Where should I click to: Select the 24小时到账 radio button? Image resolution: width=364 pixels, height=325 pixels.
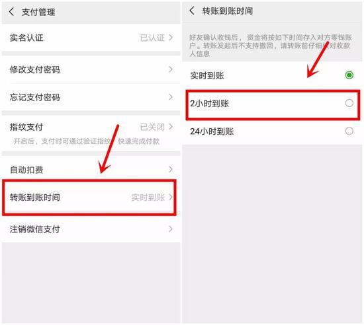349,131
